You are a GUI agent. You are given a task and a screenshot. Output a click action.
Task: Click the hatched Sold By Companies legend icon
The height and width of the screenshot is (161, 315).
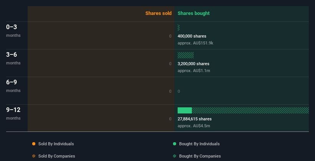(x=34, y=156)
